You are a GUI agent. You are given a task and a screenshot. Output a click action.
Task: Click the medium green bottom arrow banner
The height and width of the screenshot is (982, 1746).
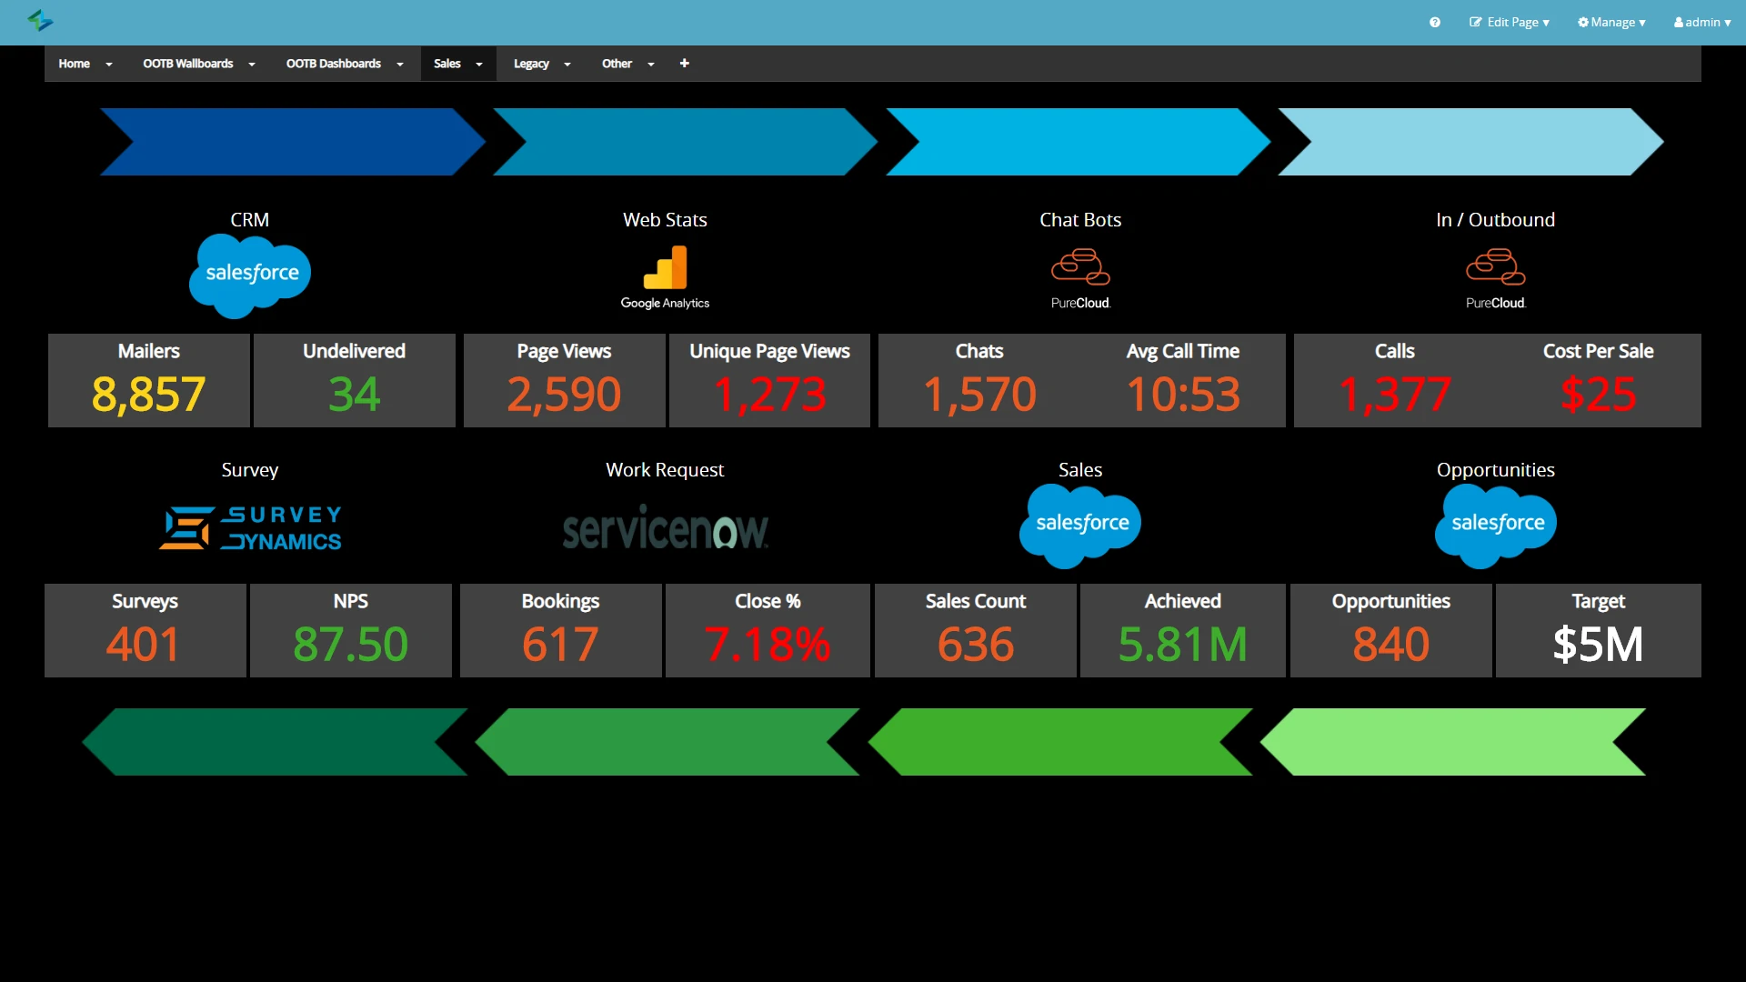667,742
